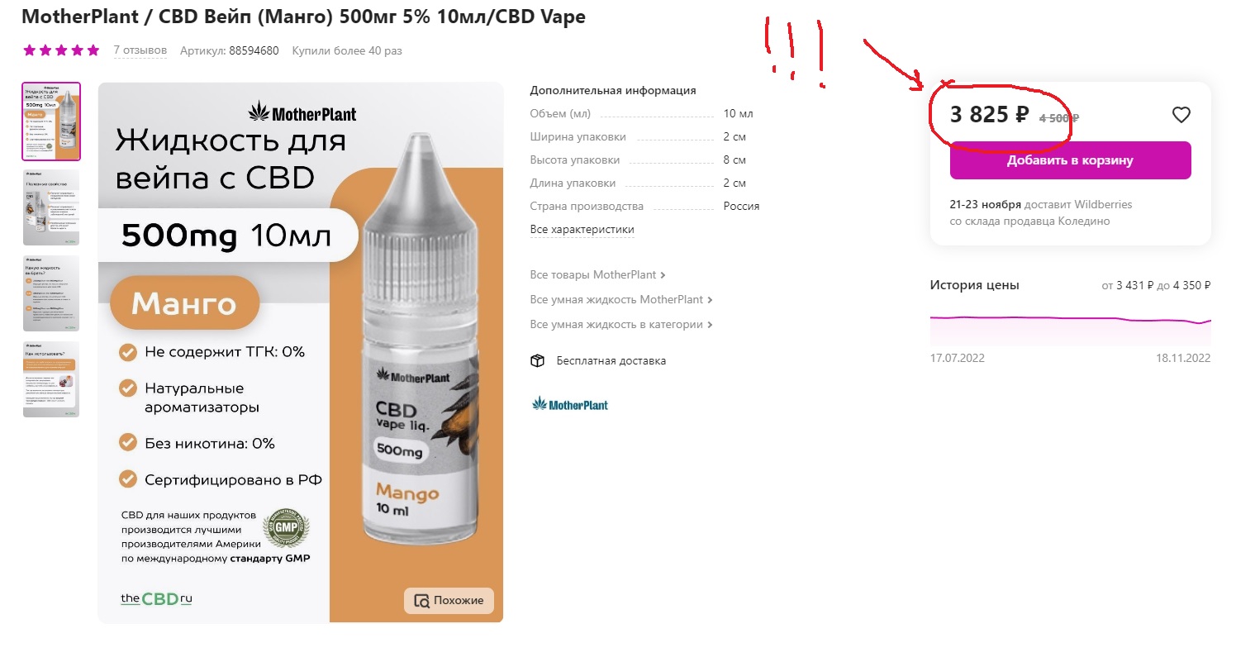Open Все товары MotherPlant link

(x=597, y=274)
